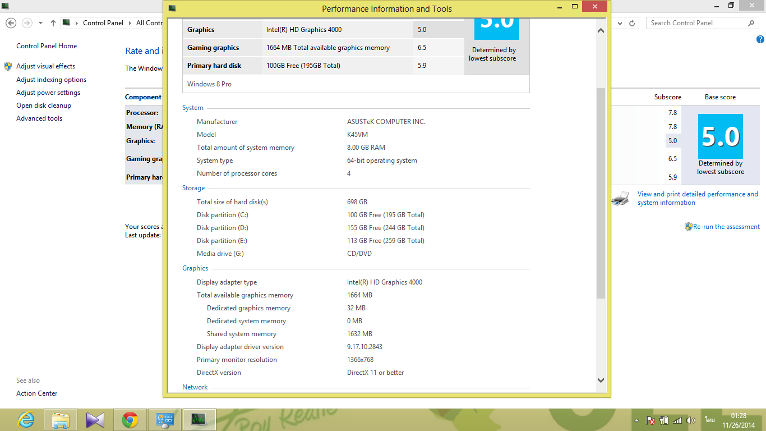Open File Explorer from the taskbar
Image resolution: width=766 pixels, height=431 pixels.
(61, 420)
